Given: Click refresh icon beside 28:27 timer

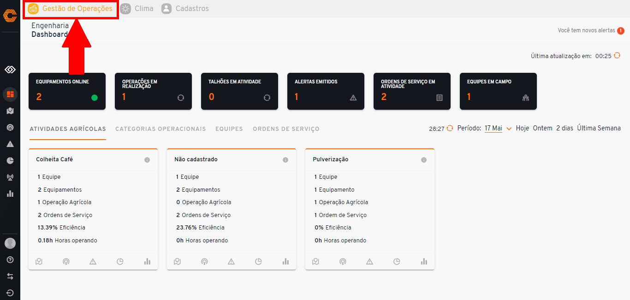Looking at the screenshot, I should tap(450, 129).
